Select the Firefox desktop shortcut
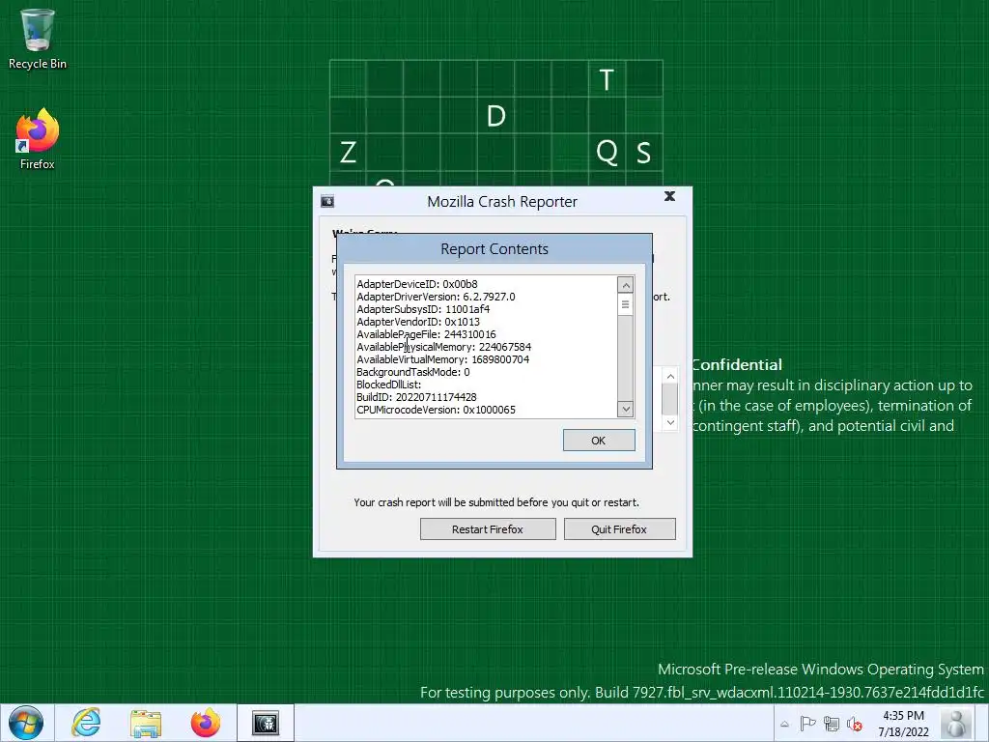This screenshot has width=989, height=742. point(38,139)
